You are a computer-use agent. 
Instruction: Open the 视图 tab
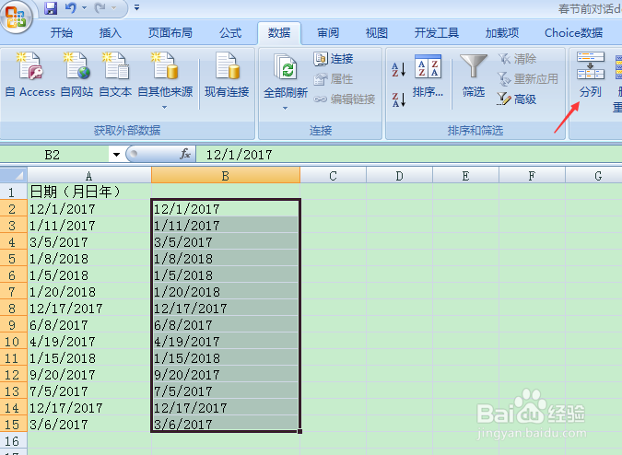377,33
